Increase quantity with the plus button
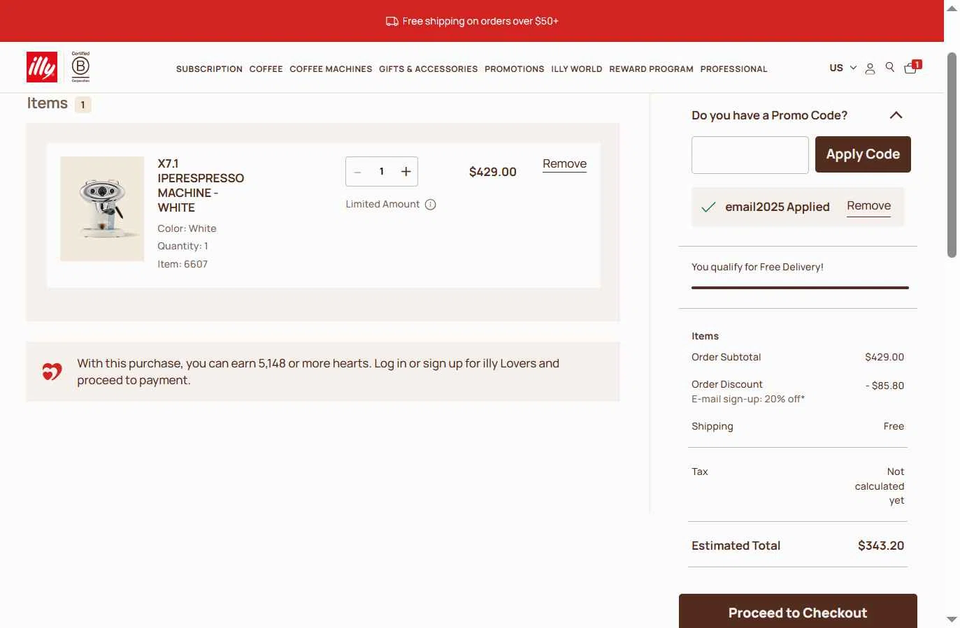This screenshot has width=960, height=628. pos(406,172)
